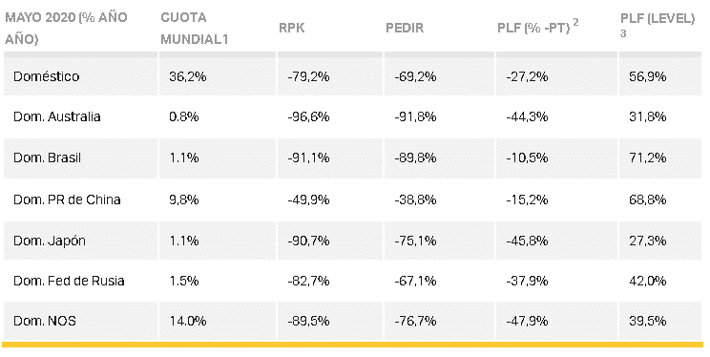Select the -15,2% PLF cell for China
The image size is (710, 357).
click(527, 199)
